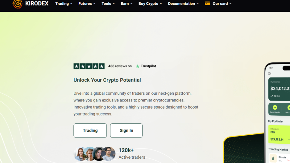Click the Trustpilot text link
The image size is (290, 163).
coord(148,66)
